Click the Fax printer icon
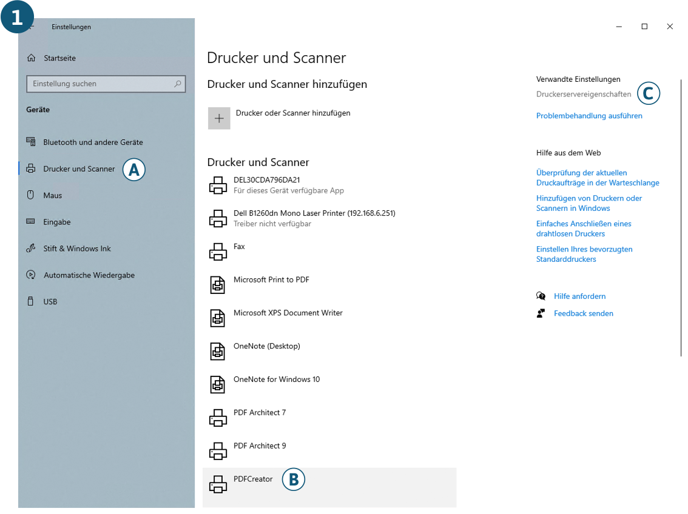This screenshot has height=514, width=688. [x=218, y=252]
